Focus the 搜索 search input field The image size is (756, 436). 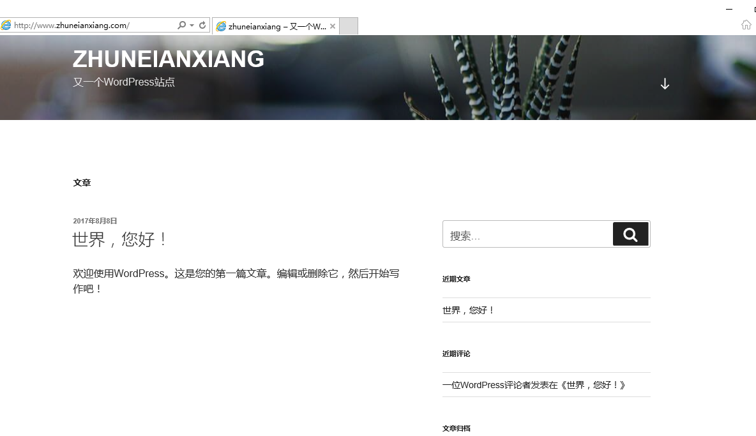[x=527, y=234]
